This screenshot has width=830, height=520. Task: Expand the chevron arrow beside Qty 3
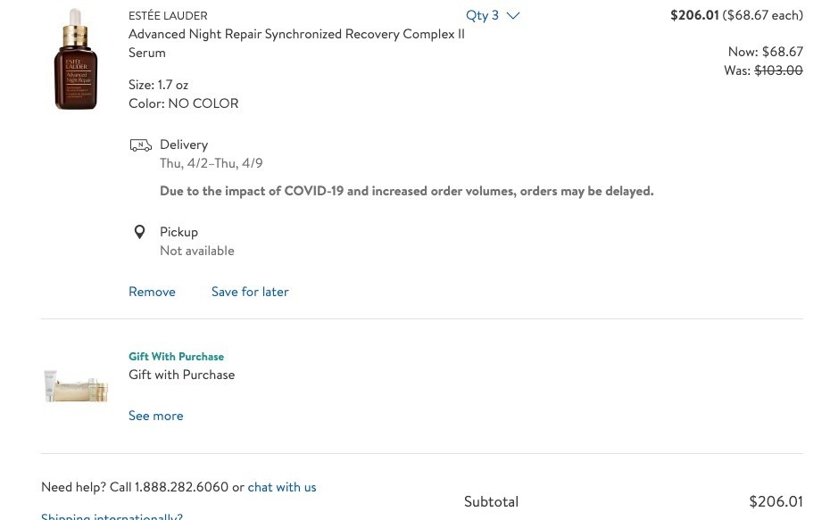coord(513,16)
